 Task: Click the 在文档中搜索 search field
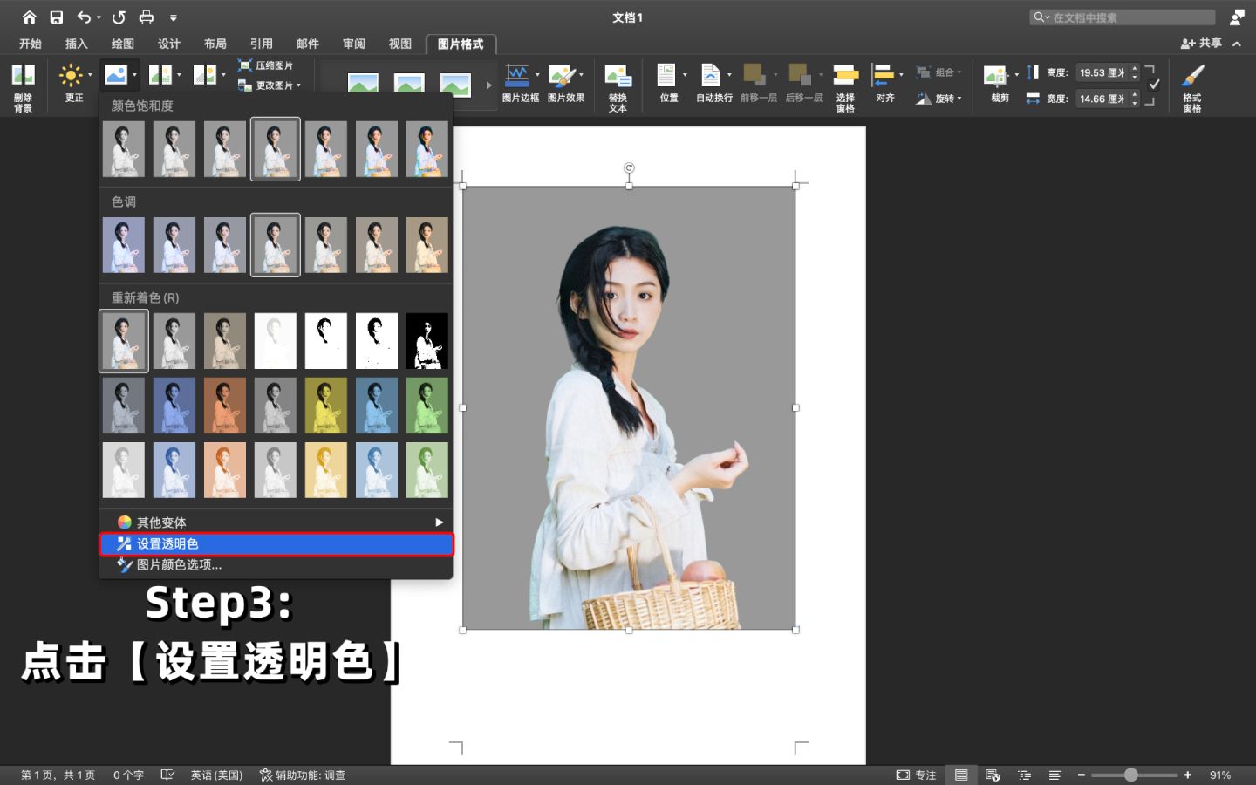coord(1123,17)
